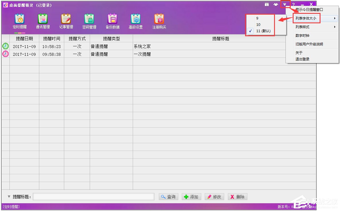The width and height of the screenshot is (340, 211).
Task: Click the 修改 edit button
Action: tap(214, 197)
